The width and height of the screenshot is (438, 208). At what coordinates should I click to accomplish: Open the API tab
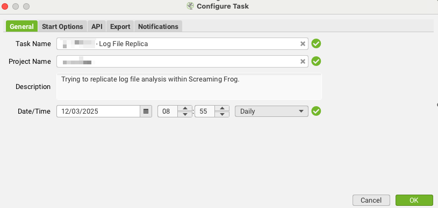click(x=97, y=26)
